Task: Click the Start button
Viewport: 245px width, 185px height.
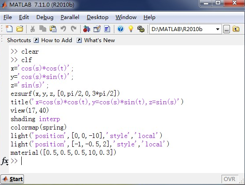Action: 12,179
